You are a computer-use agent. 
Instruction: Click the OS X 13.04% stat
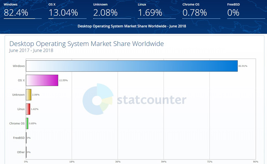click(x=67, y=10)
